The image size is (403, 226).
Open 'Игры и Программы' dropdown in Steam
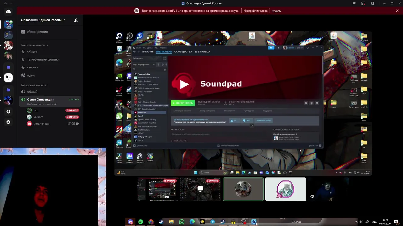(144, 64)
